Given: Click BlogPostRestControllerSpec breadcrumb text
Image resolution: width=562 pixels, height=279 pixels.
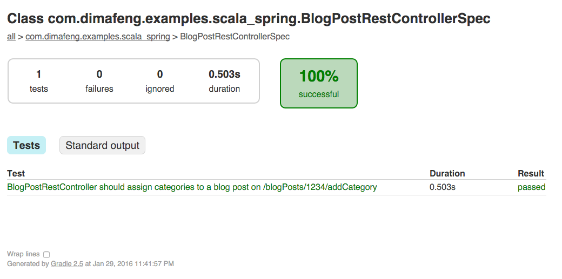Looking at the screenshot, I should click(235, 37).
